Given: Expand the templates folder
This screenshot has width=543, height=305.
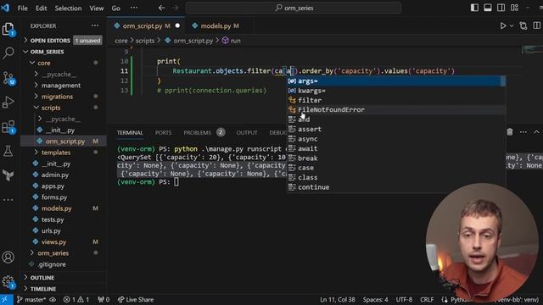Looking at the screenshot, I should (x=55, y=152).
